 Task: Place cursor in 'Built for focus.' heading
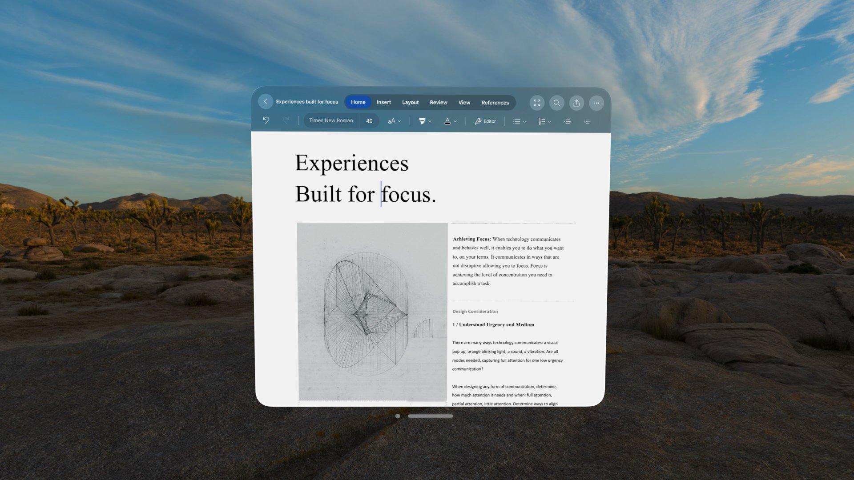(x=365, y=195)
